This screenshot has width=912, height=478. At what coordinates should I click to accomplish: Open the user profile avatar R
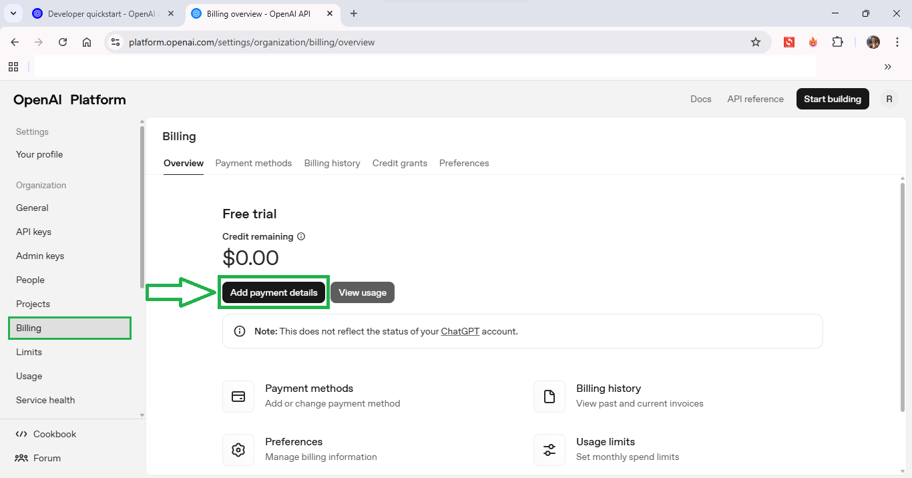point(889,99)
